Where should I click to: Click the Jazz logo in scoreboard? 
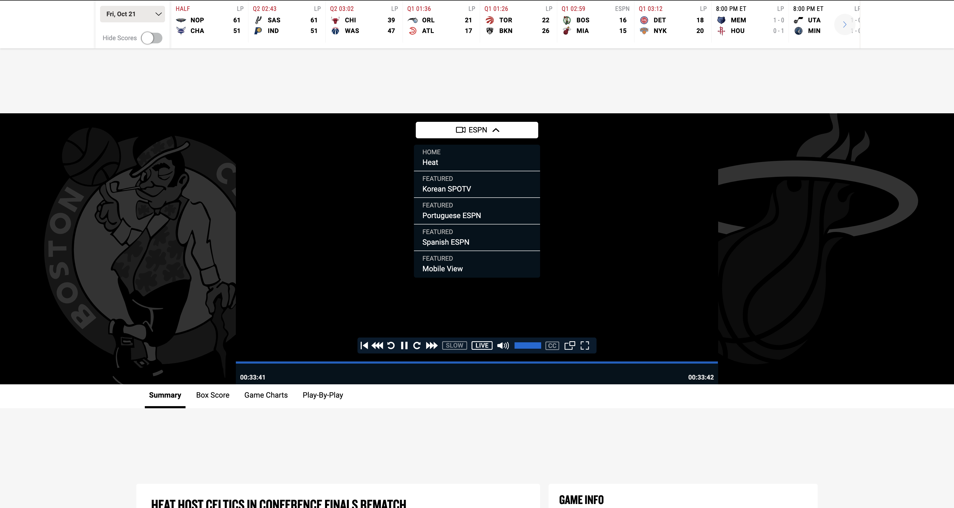[799, 20]
